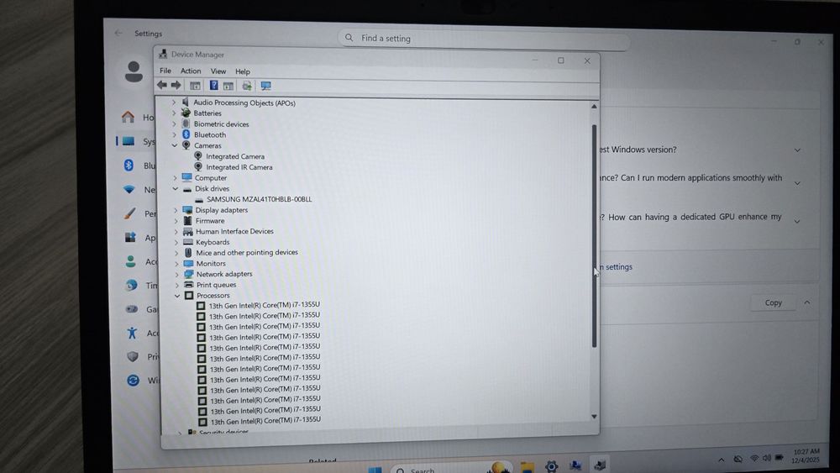The image size is (840, 473).
Task: Open the File menu
Action: point(165,71)
